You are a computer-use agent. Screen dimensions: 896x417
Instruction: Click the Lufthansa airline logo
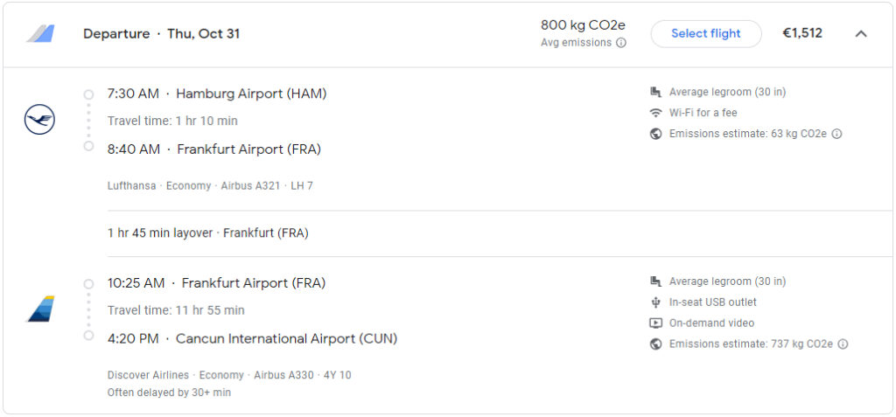click(39, 120)
